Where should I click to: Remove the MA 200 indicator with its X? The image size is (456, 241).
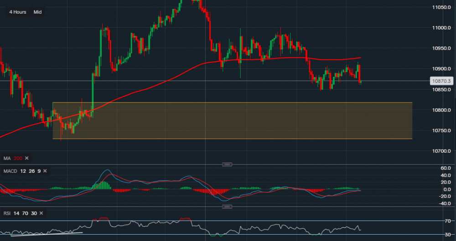point(26,158)
